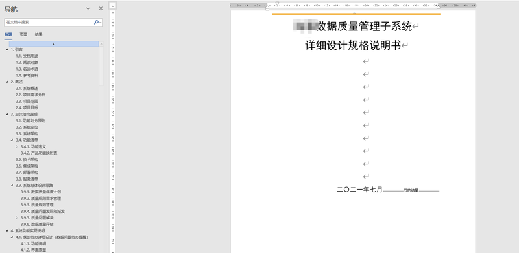
Task: Close the 导航 navigation pane
Action: [101, 8]
